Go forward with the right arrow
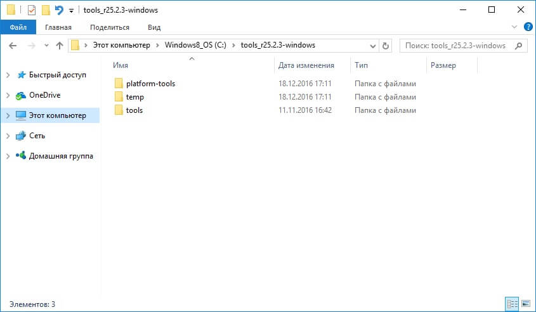Viewport: 536px width, 312px height. tap(31, 46)
